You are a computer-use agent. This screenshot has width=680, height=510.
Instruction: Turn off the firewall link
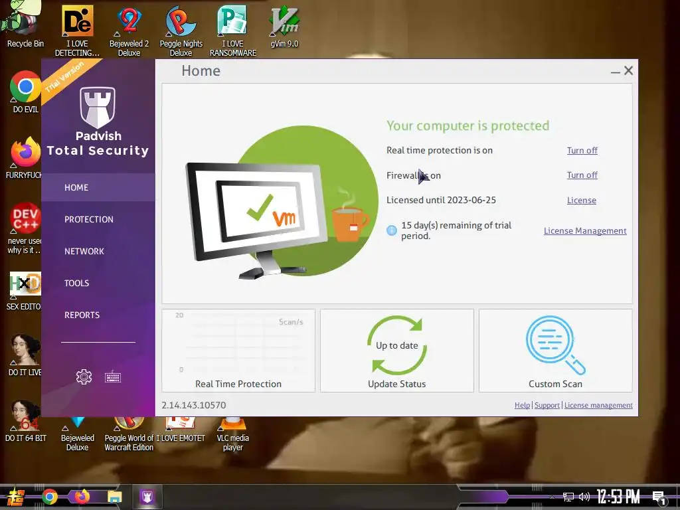tap(582, 175)
